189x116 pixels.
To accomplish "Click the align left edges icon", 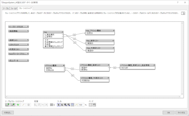I will (35, 105).
